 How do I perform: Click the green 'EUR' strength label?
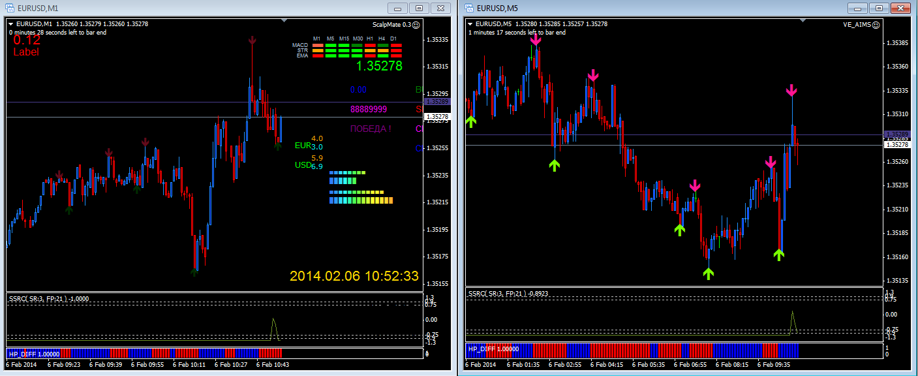(302, 146)
